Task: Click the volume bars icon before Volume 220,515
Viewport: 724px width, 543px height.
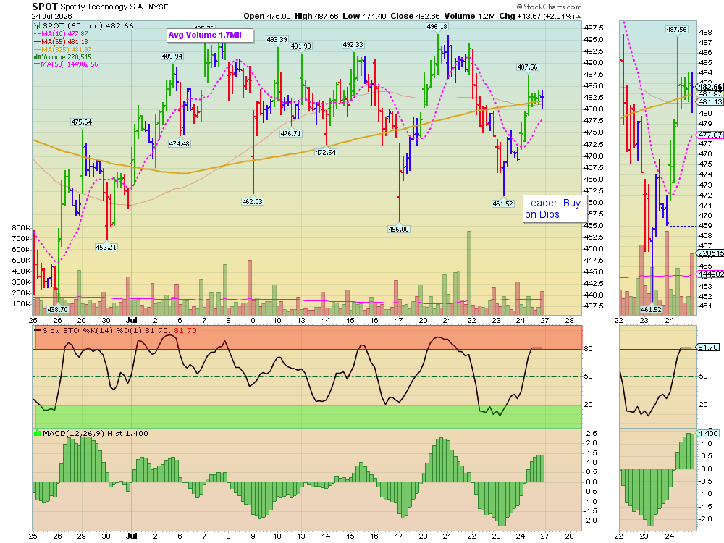Action: click(x=37, y=56)
